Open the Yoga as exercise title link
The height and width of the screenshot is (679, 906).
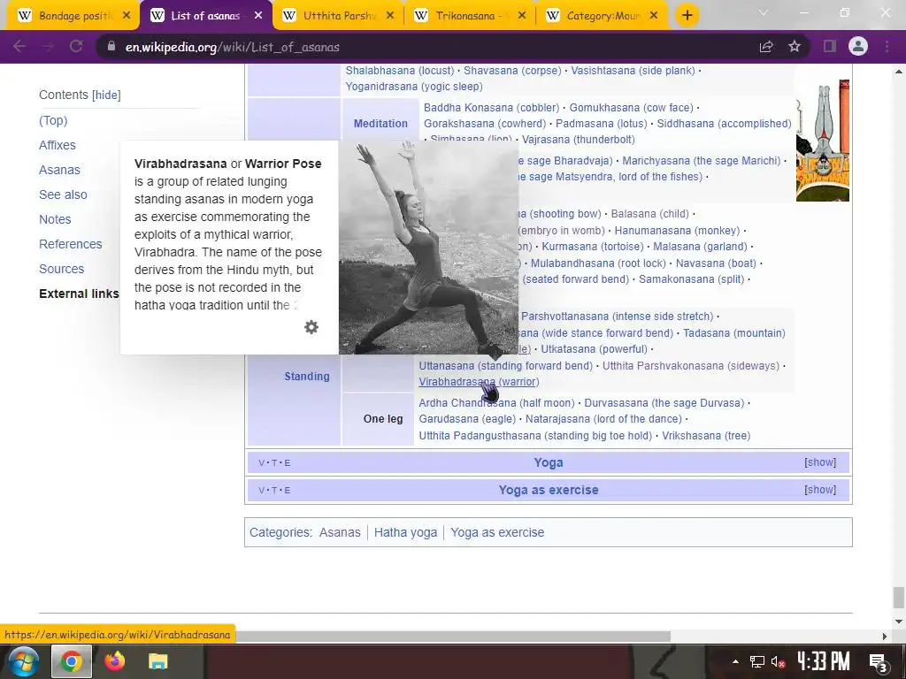pos(549,490)
